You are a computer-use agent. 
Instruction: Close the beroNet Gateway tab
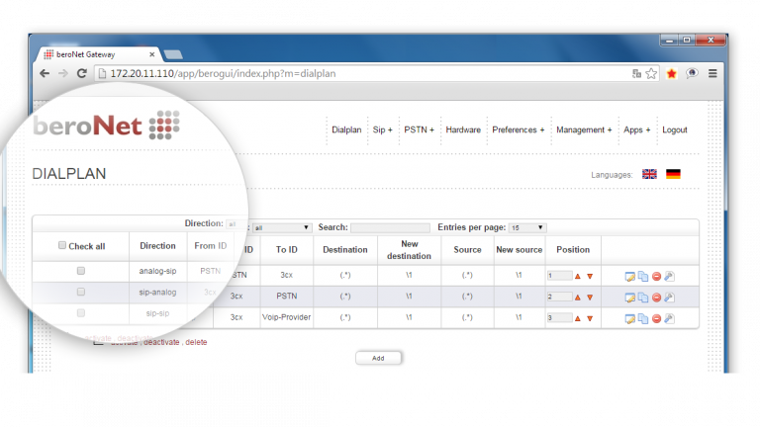pos(151,54)
